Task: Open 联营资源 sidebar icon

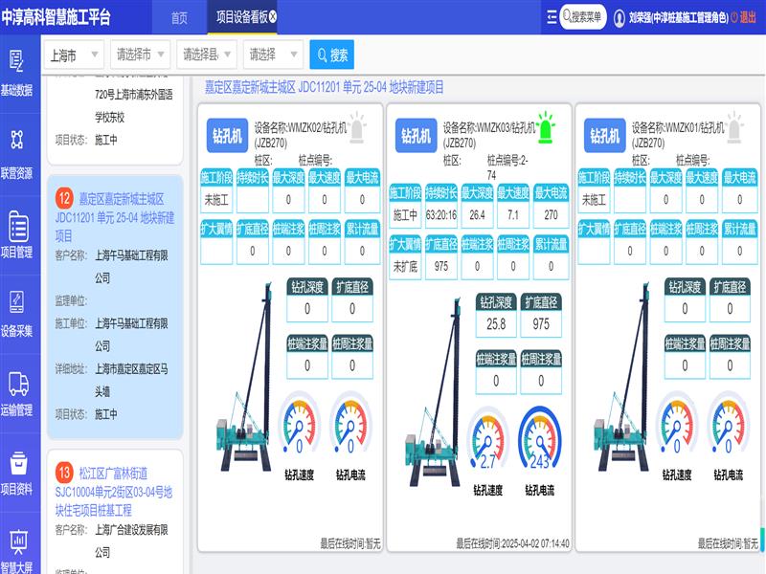Action: pyautogui.click(x=16, y=153)
